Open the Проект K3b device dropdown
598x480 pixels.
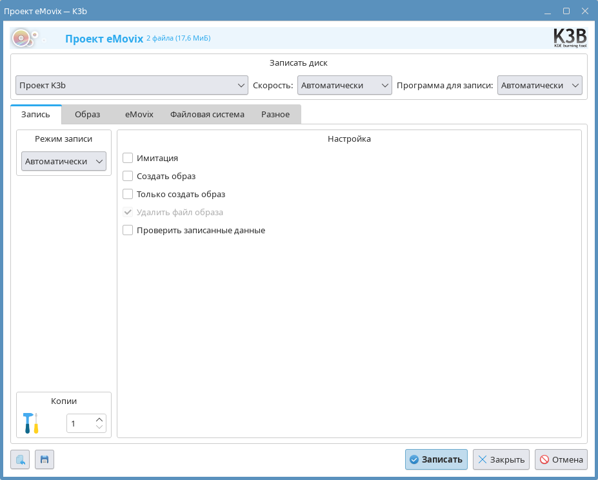point(132,86)
